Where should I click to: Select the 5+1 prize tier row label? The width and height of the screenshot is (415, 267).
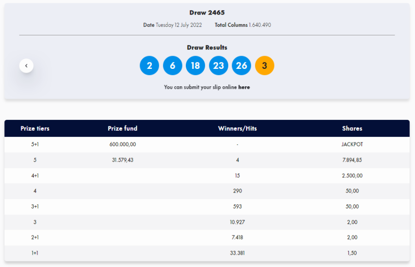(35, 144)
